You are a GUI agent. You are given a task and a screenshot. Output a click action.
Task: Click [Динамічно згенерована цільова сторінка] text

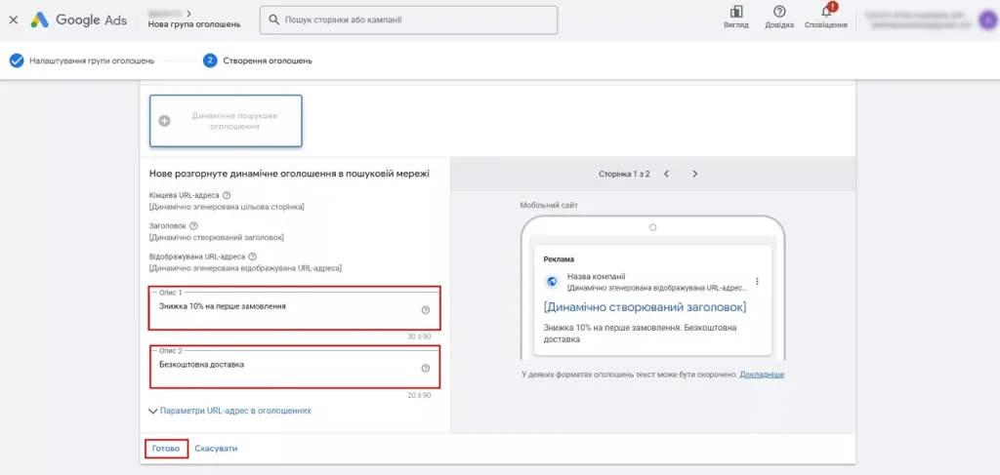pyautogui.click(x=227, y=207)
